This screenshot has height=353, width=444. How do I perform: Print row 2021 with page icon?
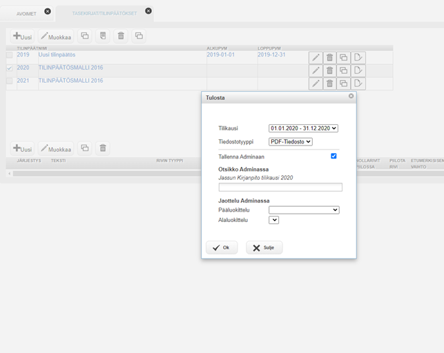[x=358, y=83]
